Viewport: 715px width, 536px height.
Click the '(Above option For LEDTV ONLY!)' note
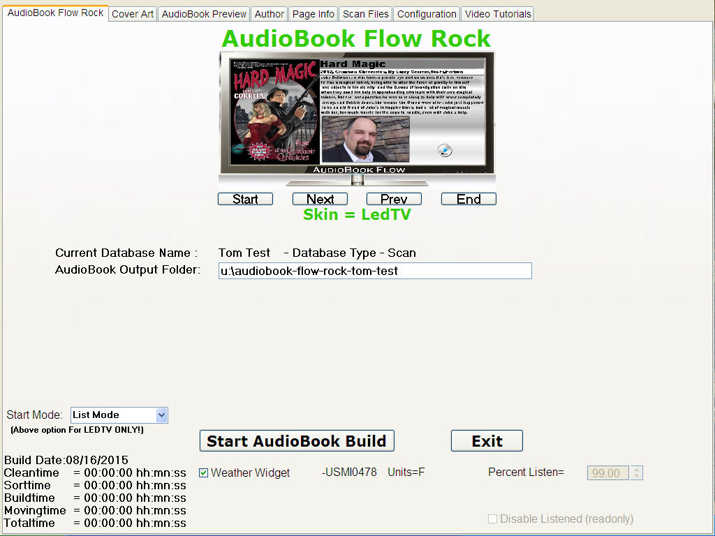(x=77, y=430)
